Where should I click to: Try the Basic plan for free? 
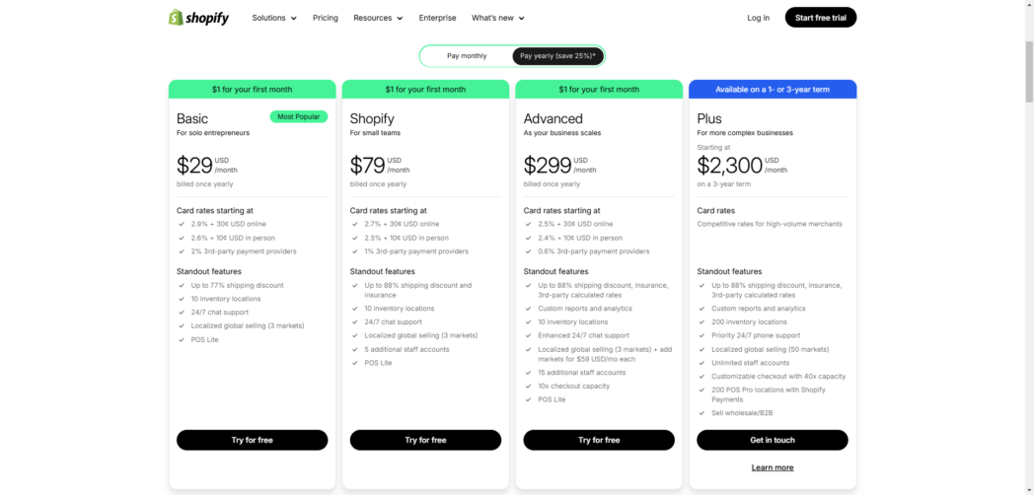[252, 441]
